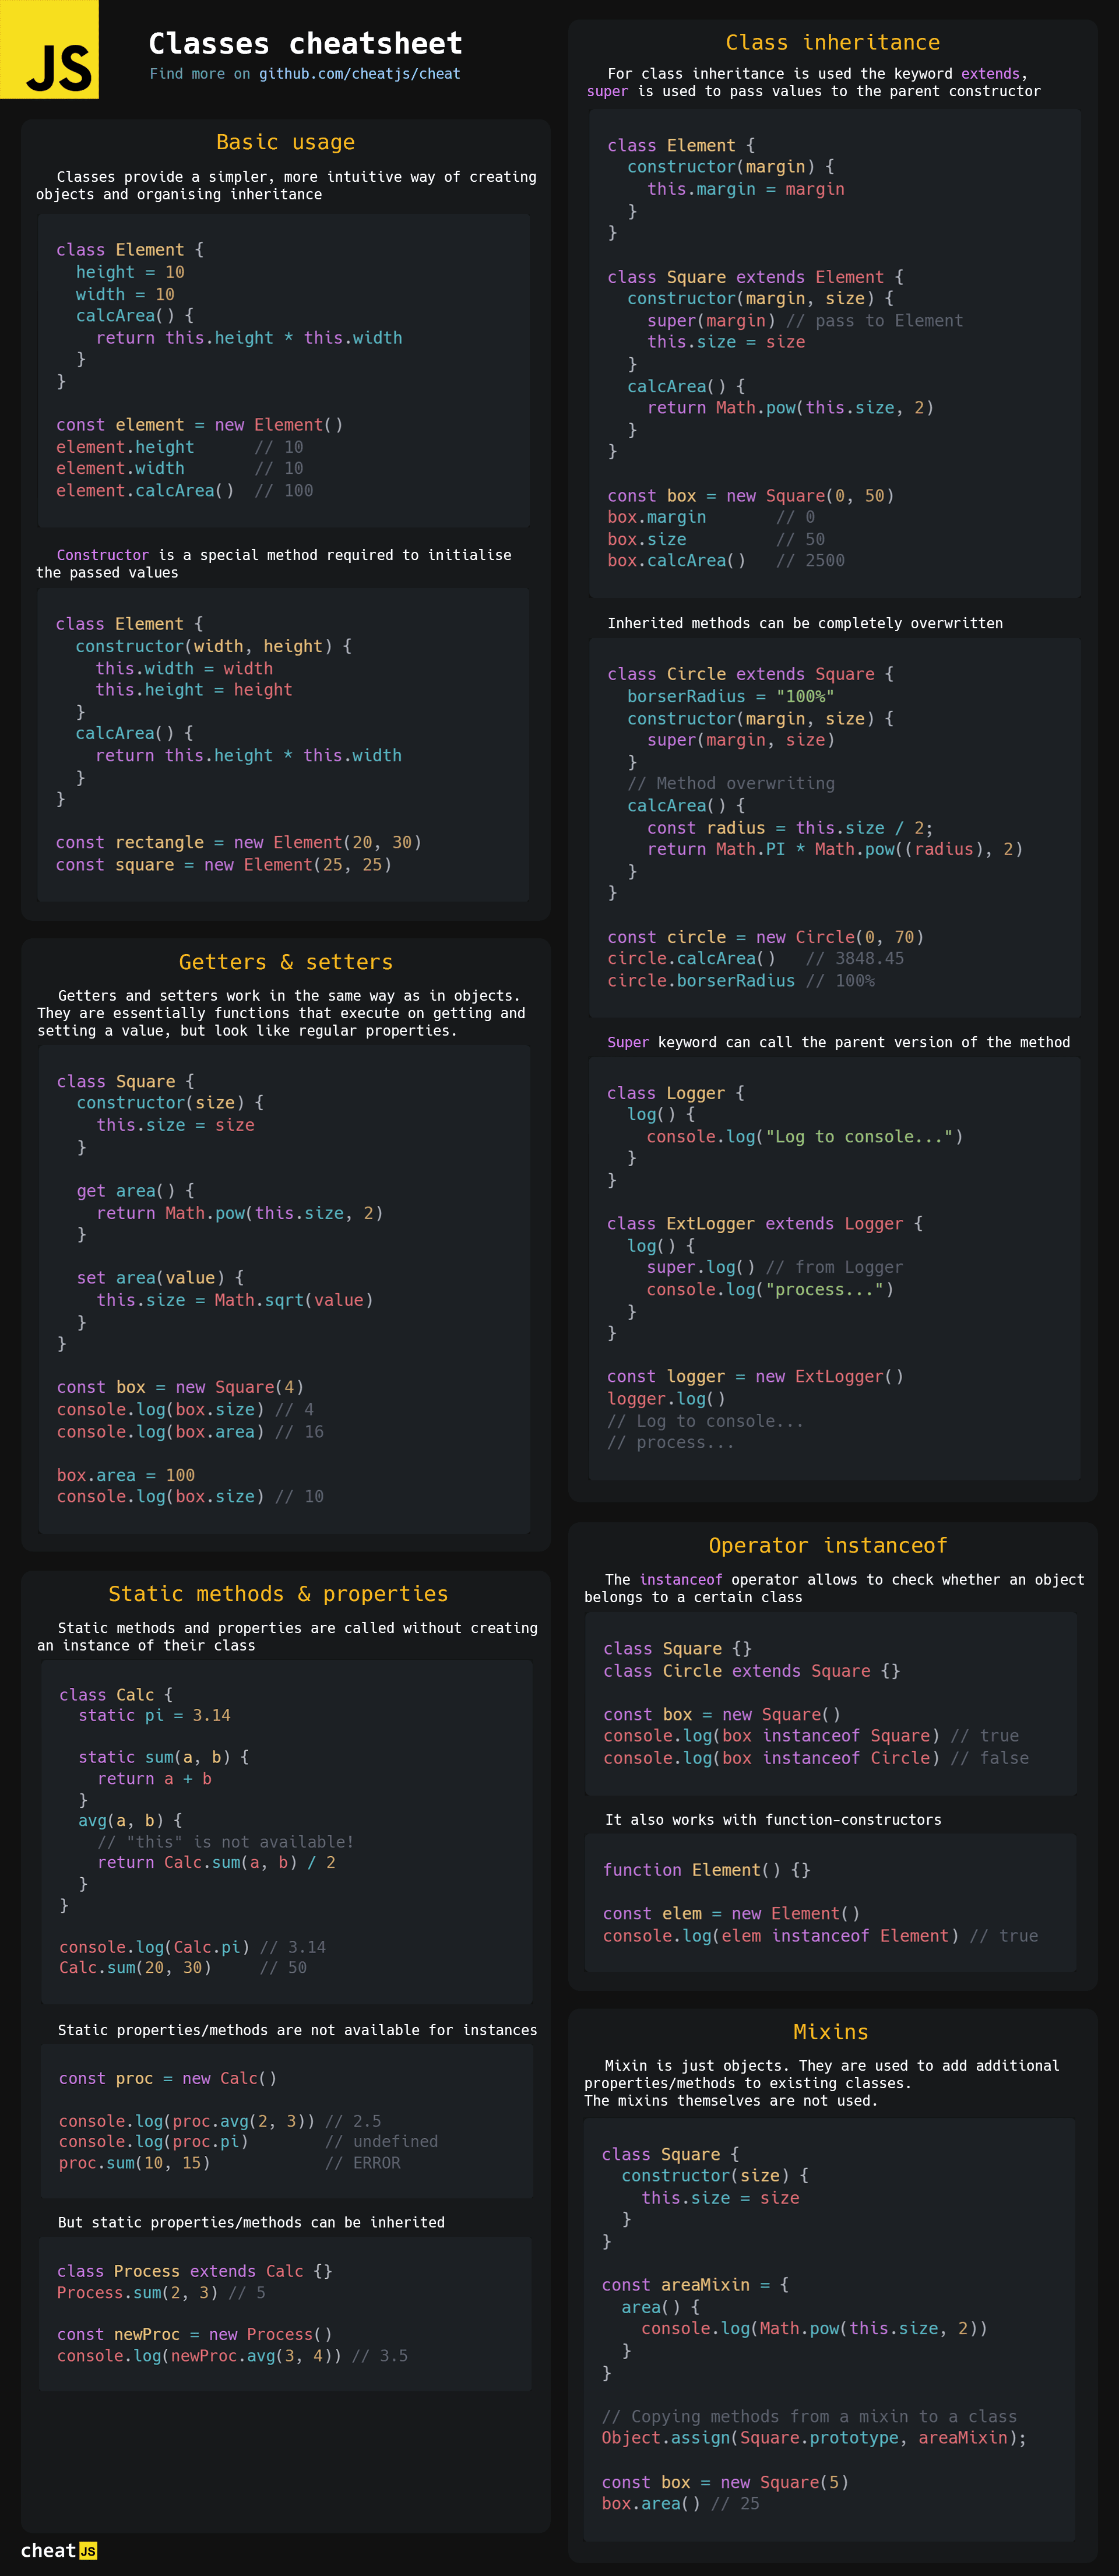The height and width of the screenshot is (2576, 1119).
Task: Click the pink Constructor keyword in description
Action: click(102, 555)
